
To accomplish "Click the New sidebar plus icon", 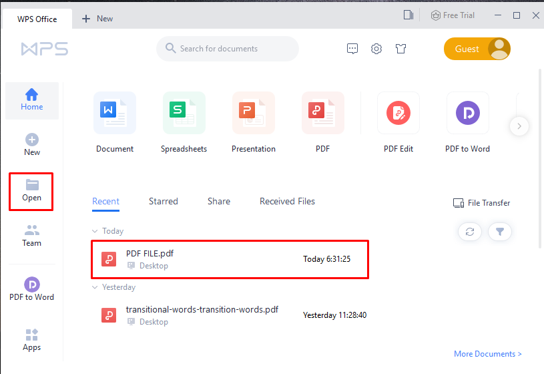I will click(x=32, y=140).
